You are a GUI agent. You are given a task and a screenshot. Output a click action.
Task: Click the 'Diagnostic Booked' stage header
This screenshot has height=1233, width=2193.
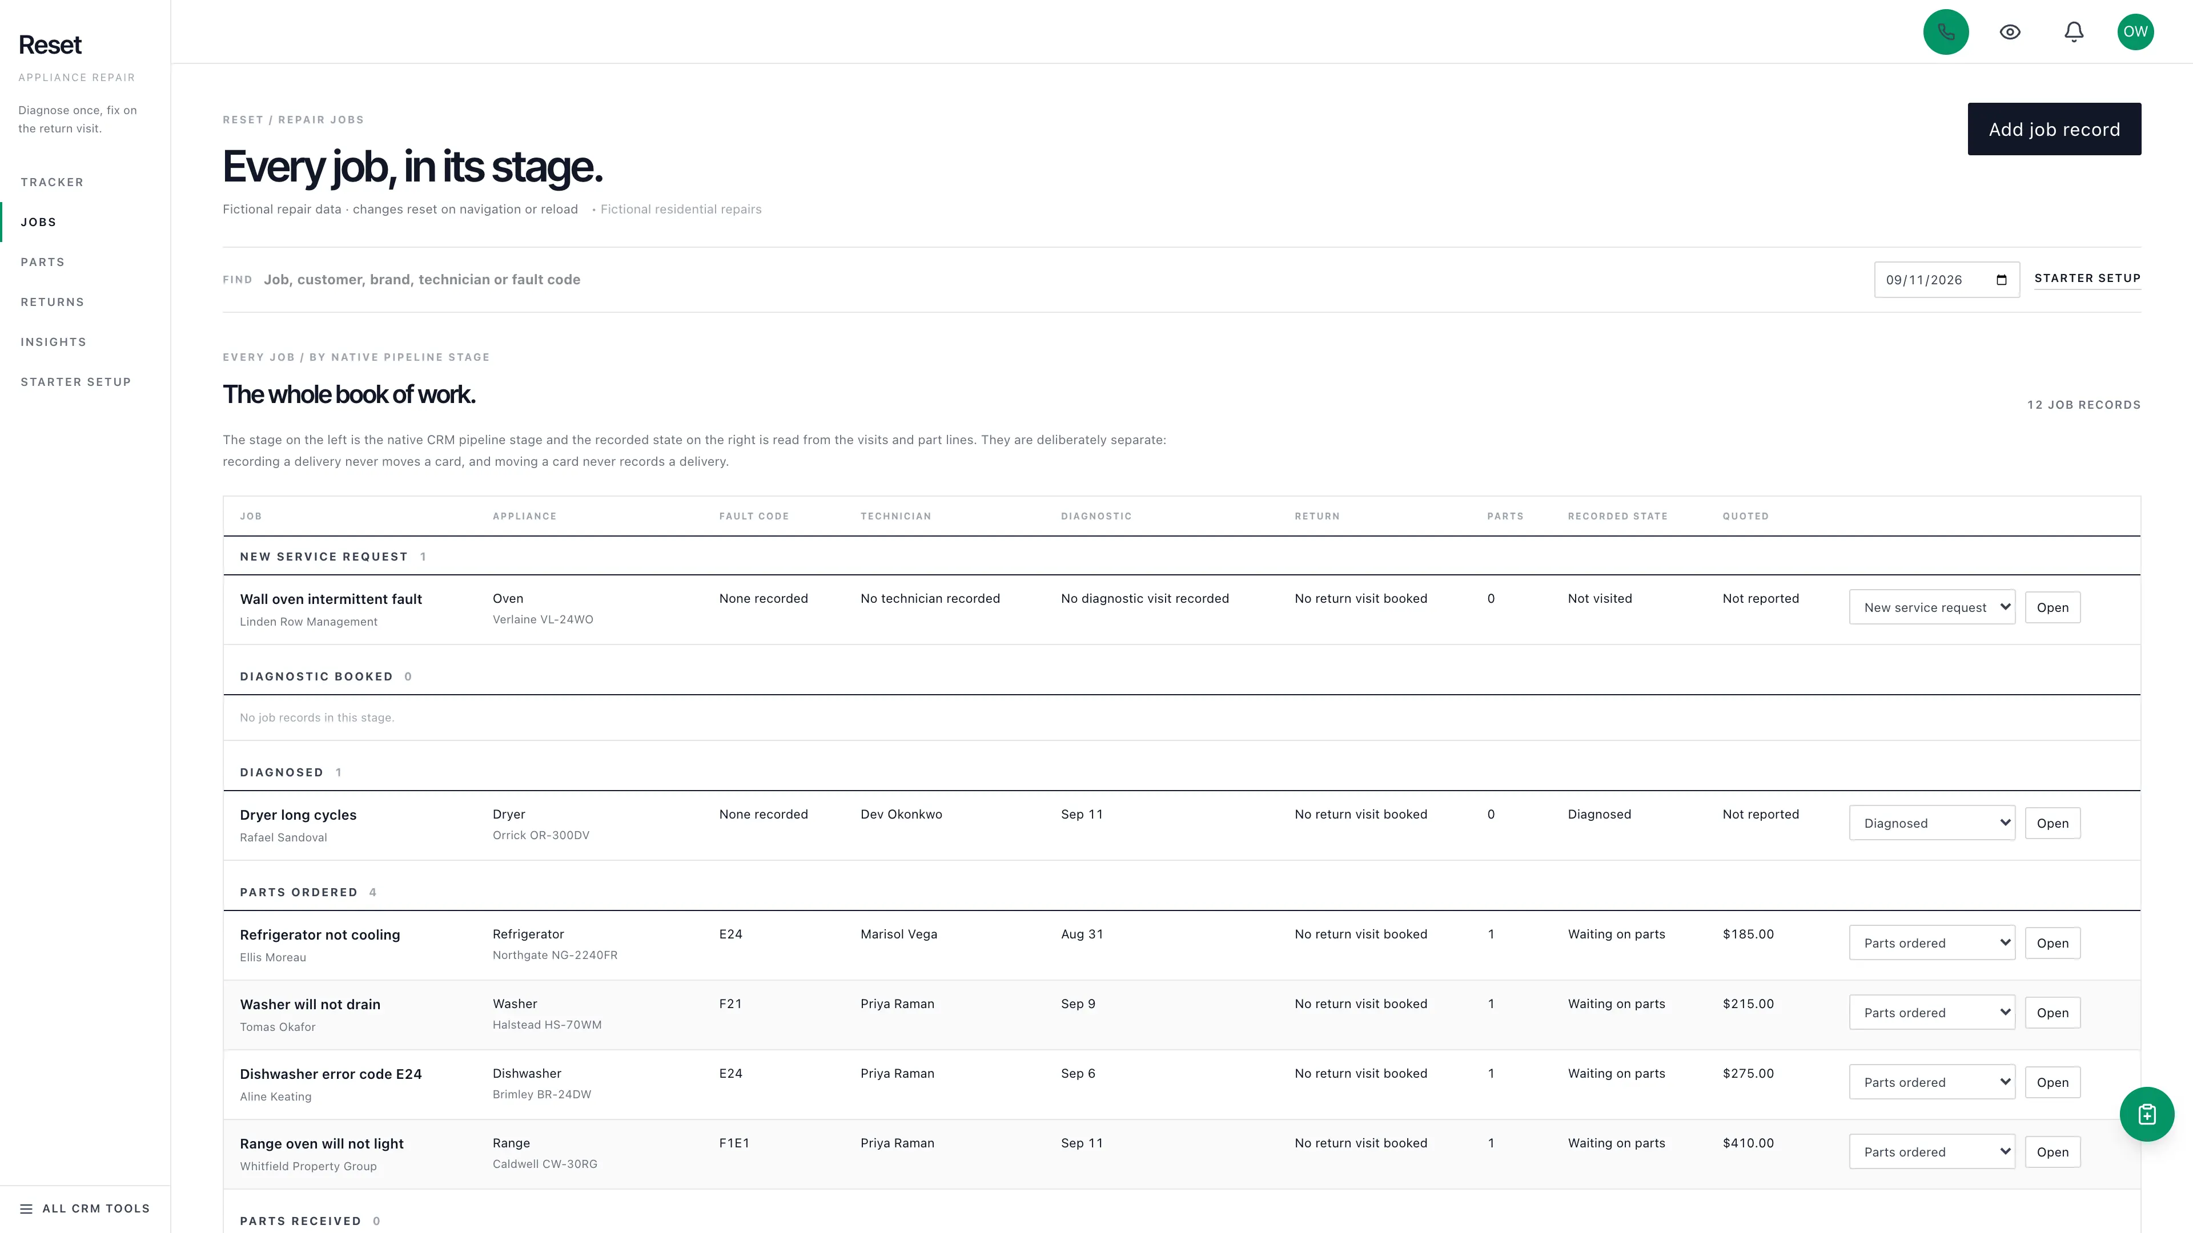pyautogui.click(x=316, y=676)
